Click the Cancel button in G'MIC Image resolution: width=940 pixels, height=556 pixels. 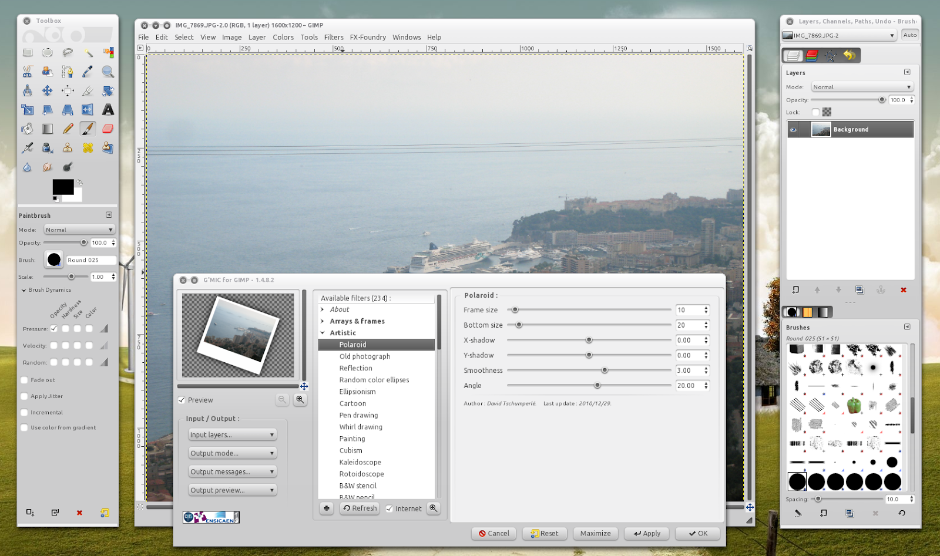pyautogui.click(x=493, y=534)
